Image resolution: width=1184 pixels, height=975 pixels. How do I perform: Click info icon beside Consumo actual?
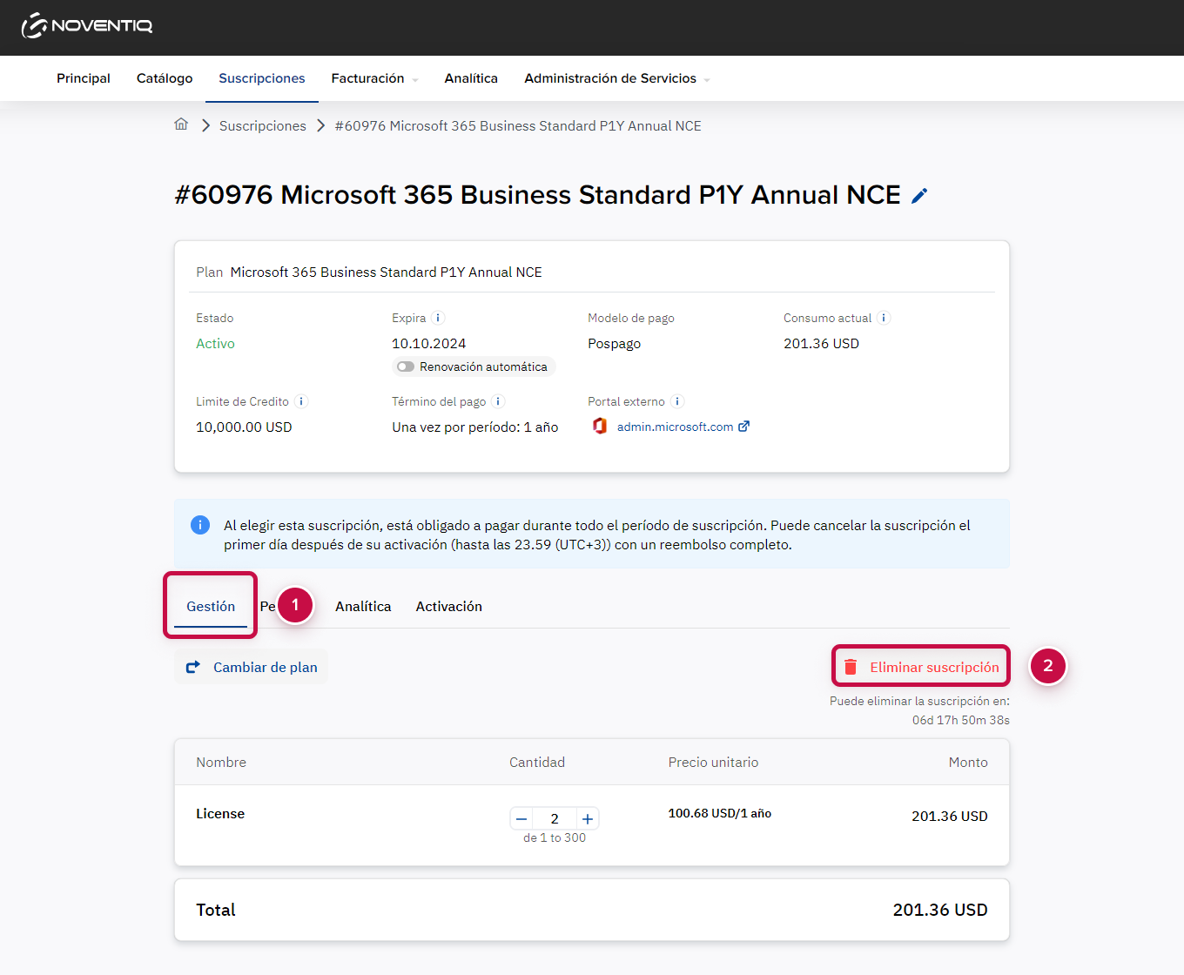[x=883, y=318]
